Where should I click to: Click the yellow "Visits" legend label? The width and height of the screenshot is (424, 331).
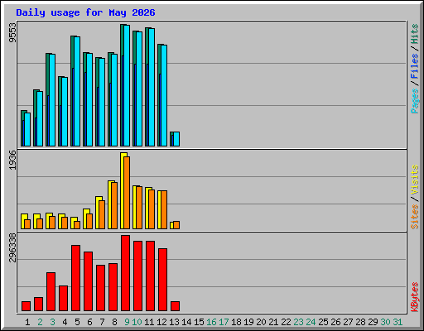[x=414, y=180]
